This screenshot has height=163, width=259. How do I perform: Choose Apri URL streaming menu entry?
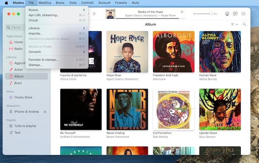[57, 15]
